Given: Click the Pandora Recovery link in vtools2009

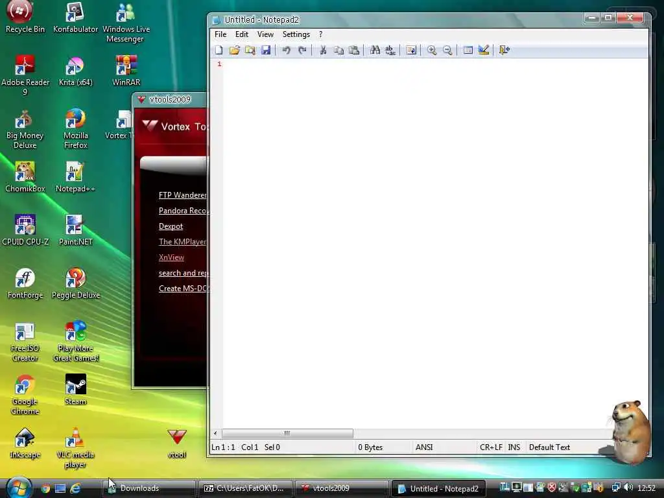Looking at the screenshot, I should (x=183, y=211).
